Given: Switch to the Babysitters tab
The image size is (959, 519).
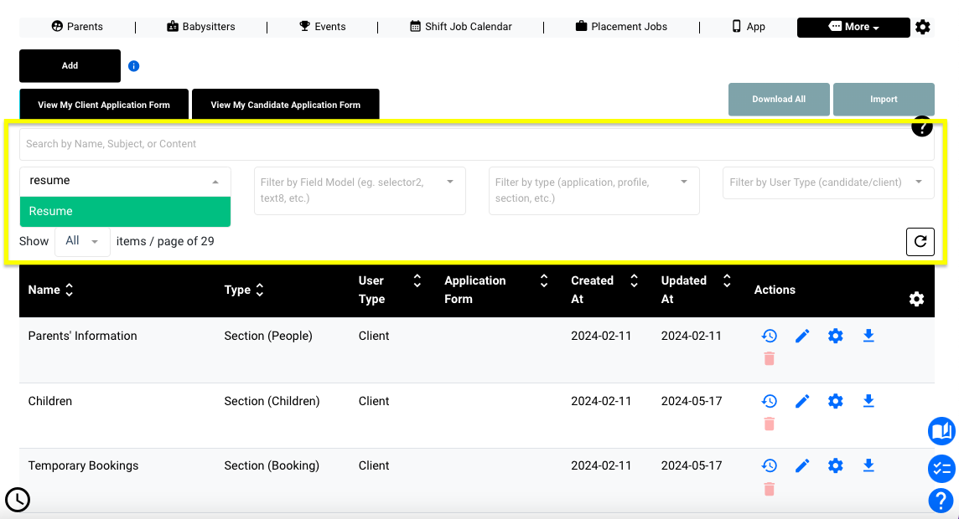Looking at the screenshot, I should click(x=200, y=26).
